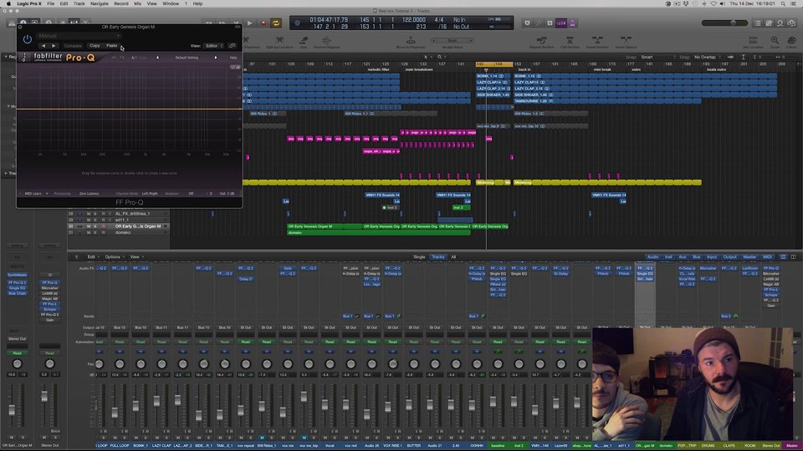Click Left/Right channel mode in Pro-Q
The width and height of the screenshot is (803, 451).
[x=150, y=194]
